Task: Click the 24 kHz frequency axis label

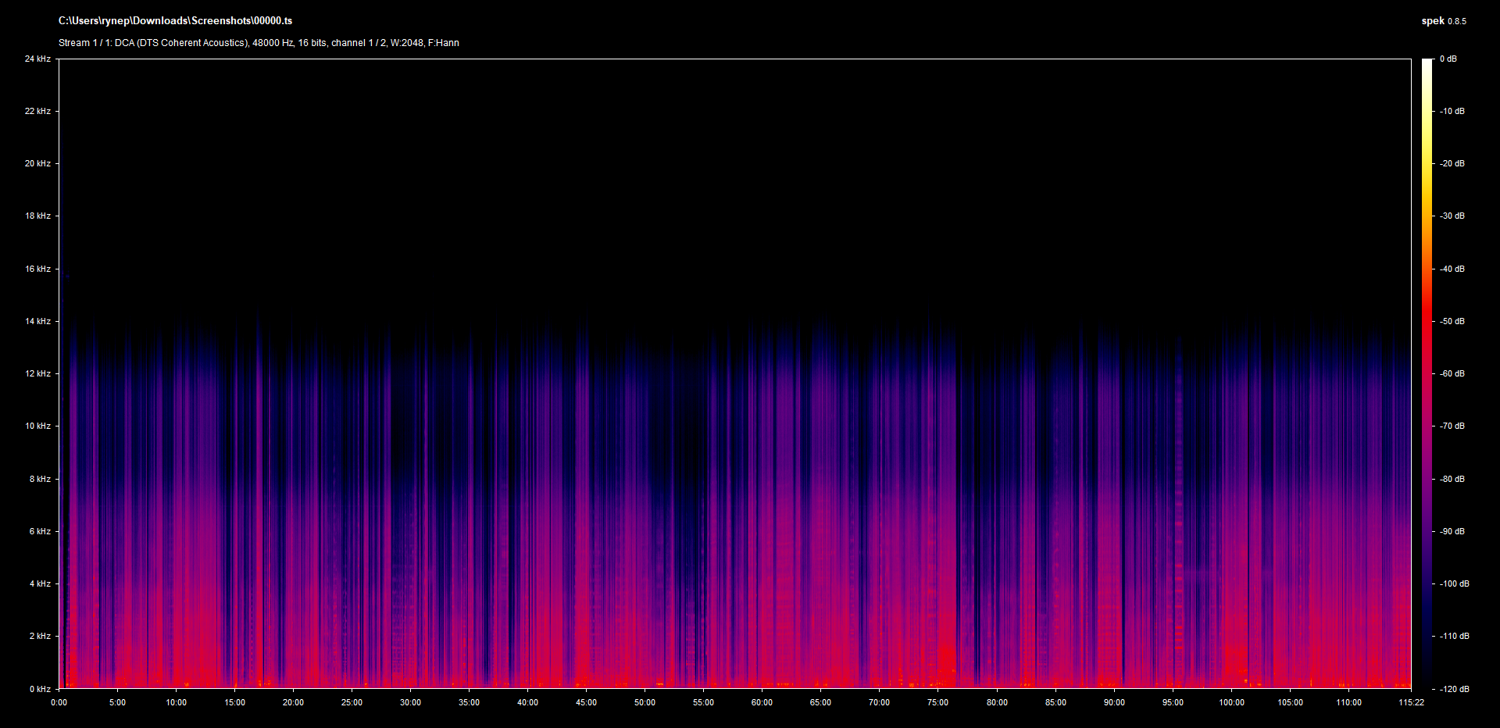Action: (x=37, y=59)
